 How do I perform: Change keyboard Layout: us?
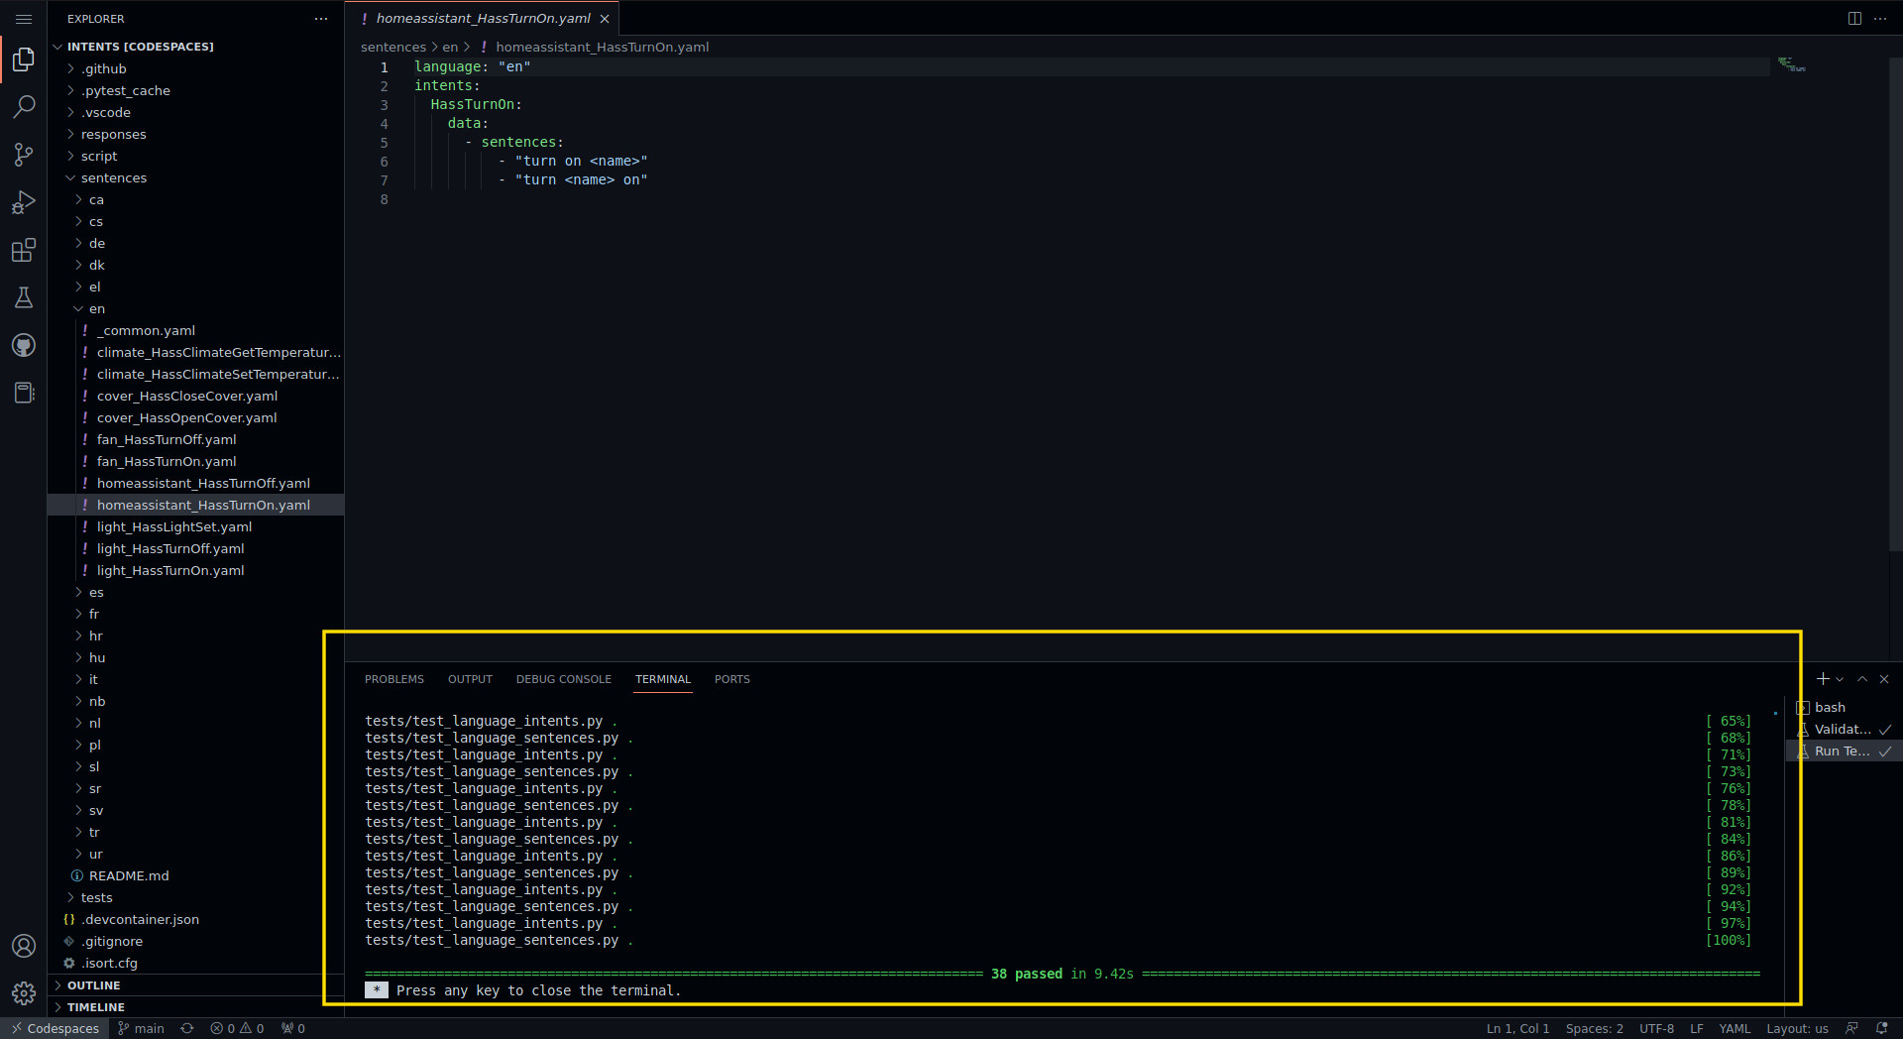1797,1028
